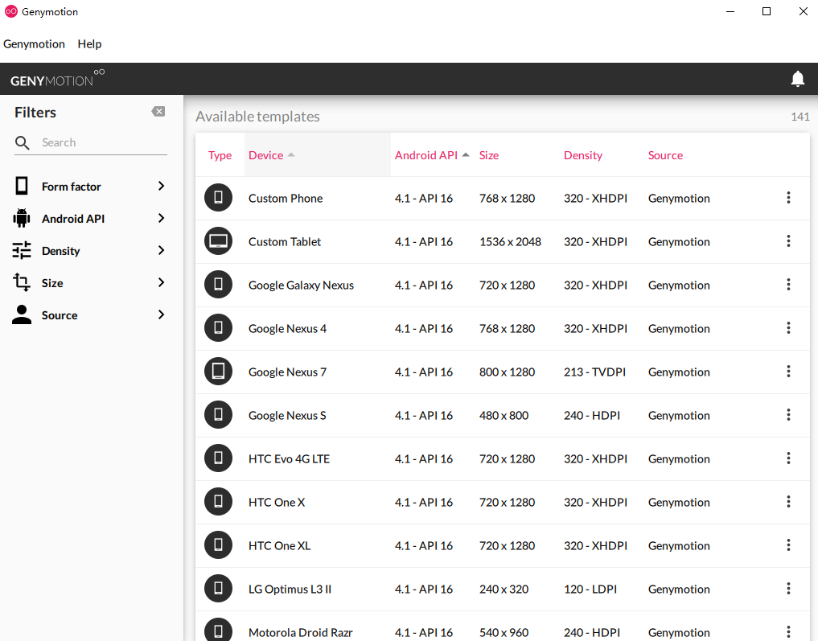Open the Genymotion menu

[x=34, y=43]
